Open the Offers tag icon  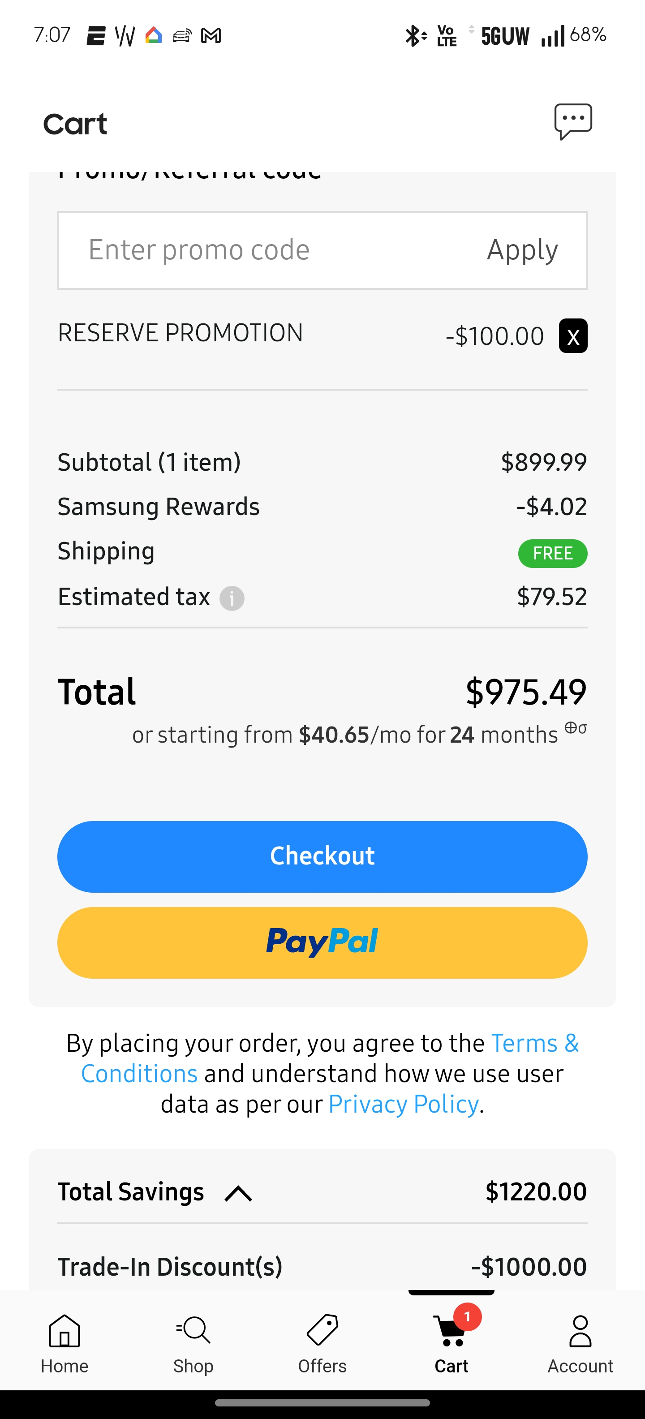pyautogui.click(x=322, y=1344)
